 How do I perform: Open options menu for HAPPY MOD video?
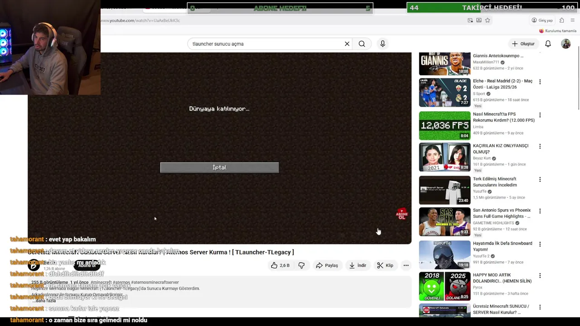click(x=540, y=275)
